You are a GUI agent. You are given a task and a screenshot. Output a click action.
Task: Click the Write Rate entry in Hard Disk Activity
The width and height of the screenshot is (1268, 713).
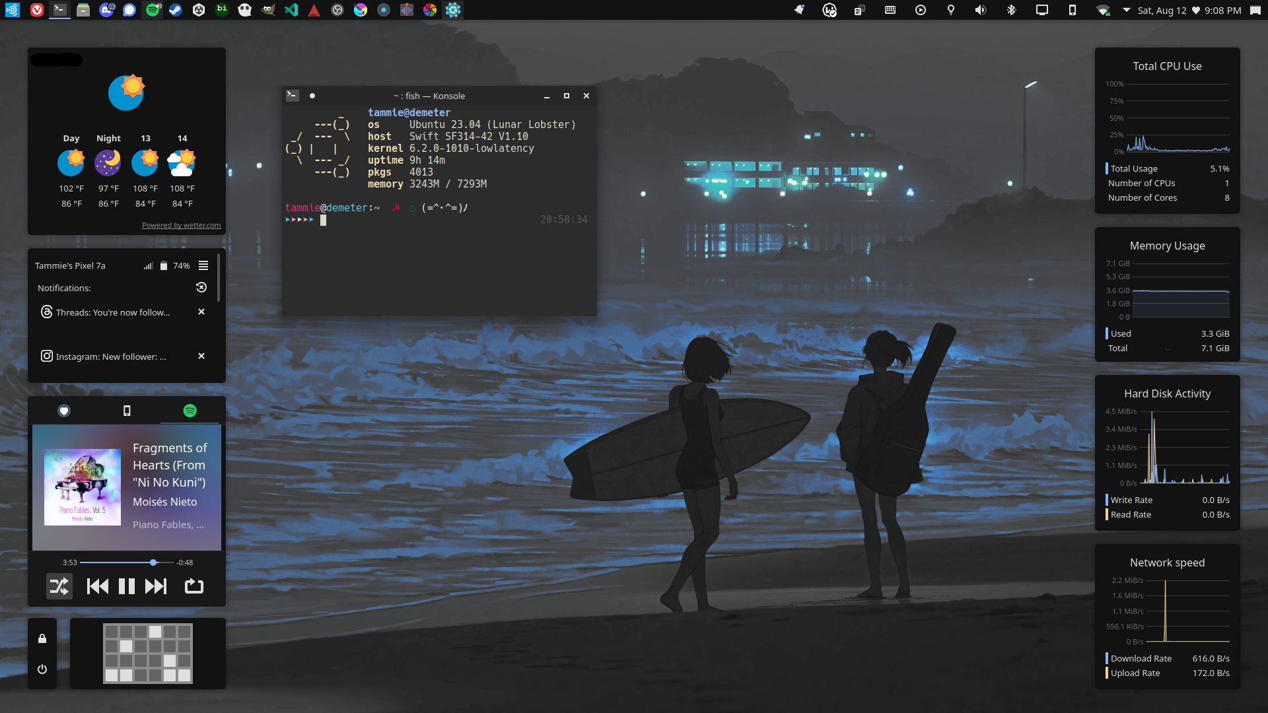(x=1168, y=500)
